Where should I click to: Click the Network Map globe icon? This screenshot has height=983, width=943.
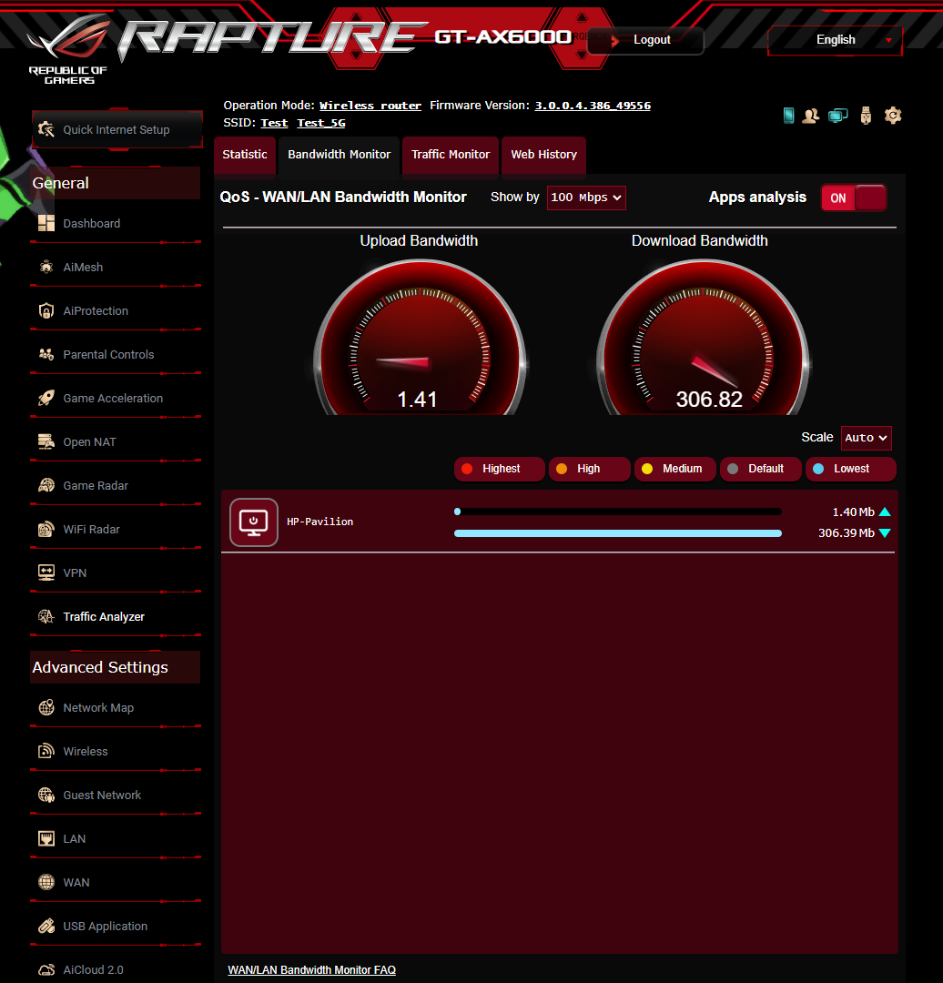pyautogui.click(x=46, y=708)
